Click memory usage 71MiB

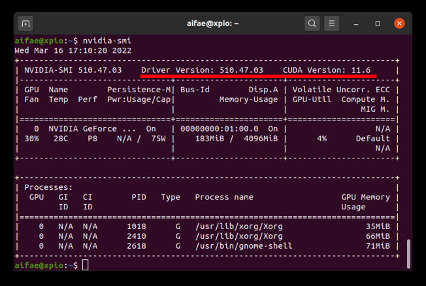point(378,246)
